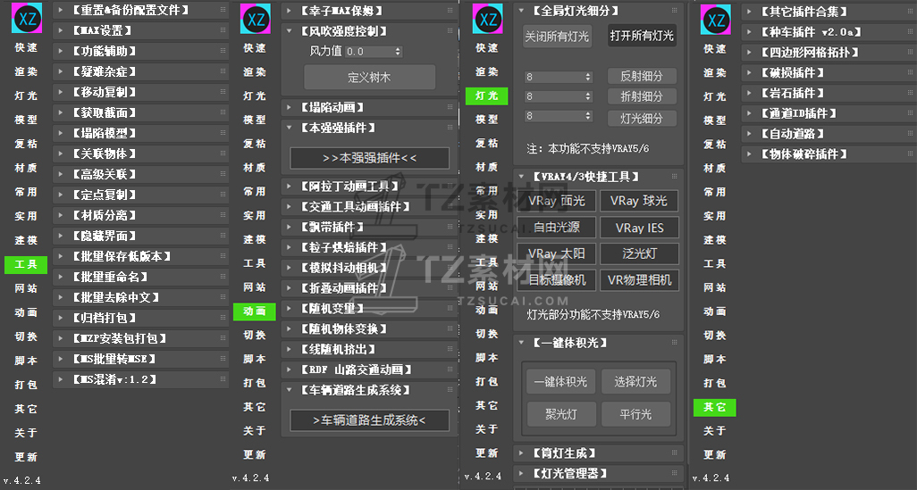The image size is (917, 490).
Task: Click the grip handle of the 【VRAY4/3快捷工具】 rollout
Action: point(674,176)
